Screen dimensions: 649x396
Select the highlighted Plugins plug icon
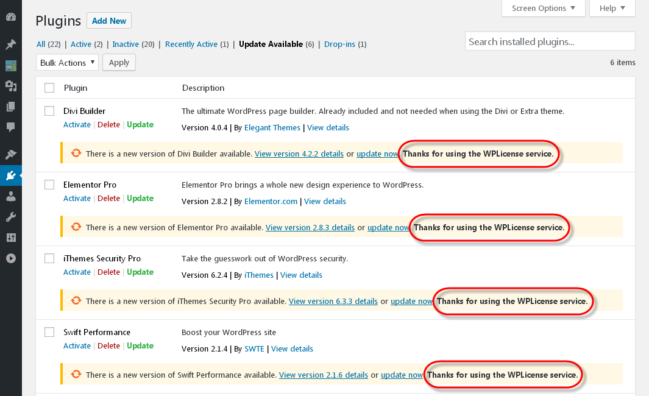point(11,175)
